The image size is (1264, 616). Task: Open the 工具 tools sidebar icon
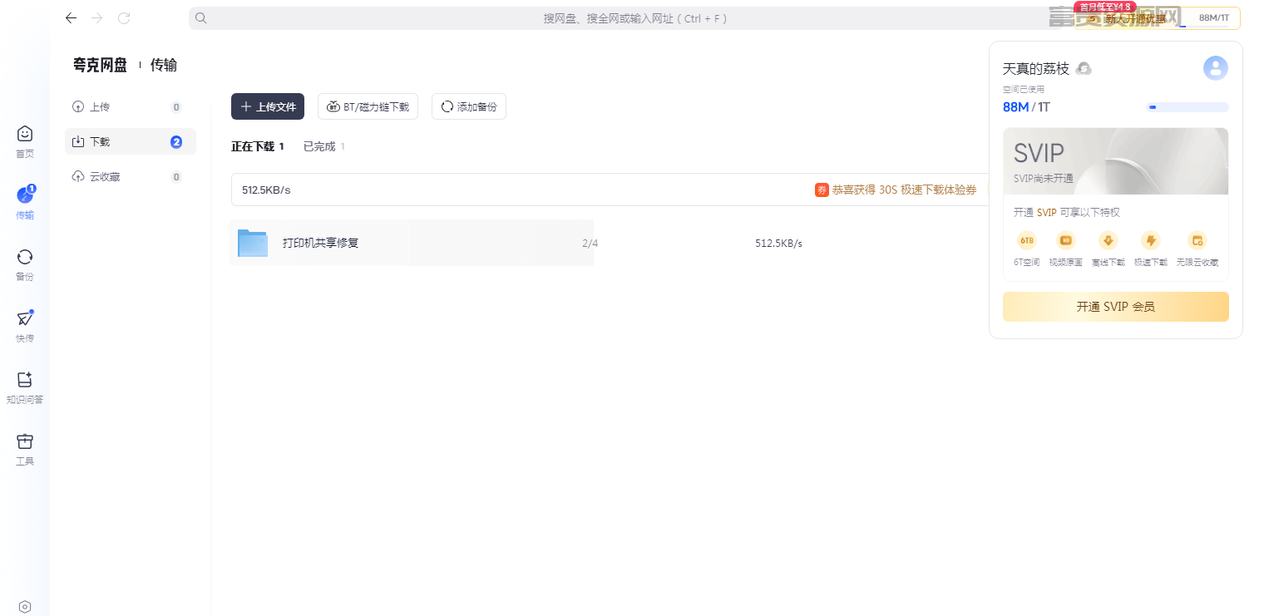tap(25, 449)
